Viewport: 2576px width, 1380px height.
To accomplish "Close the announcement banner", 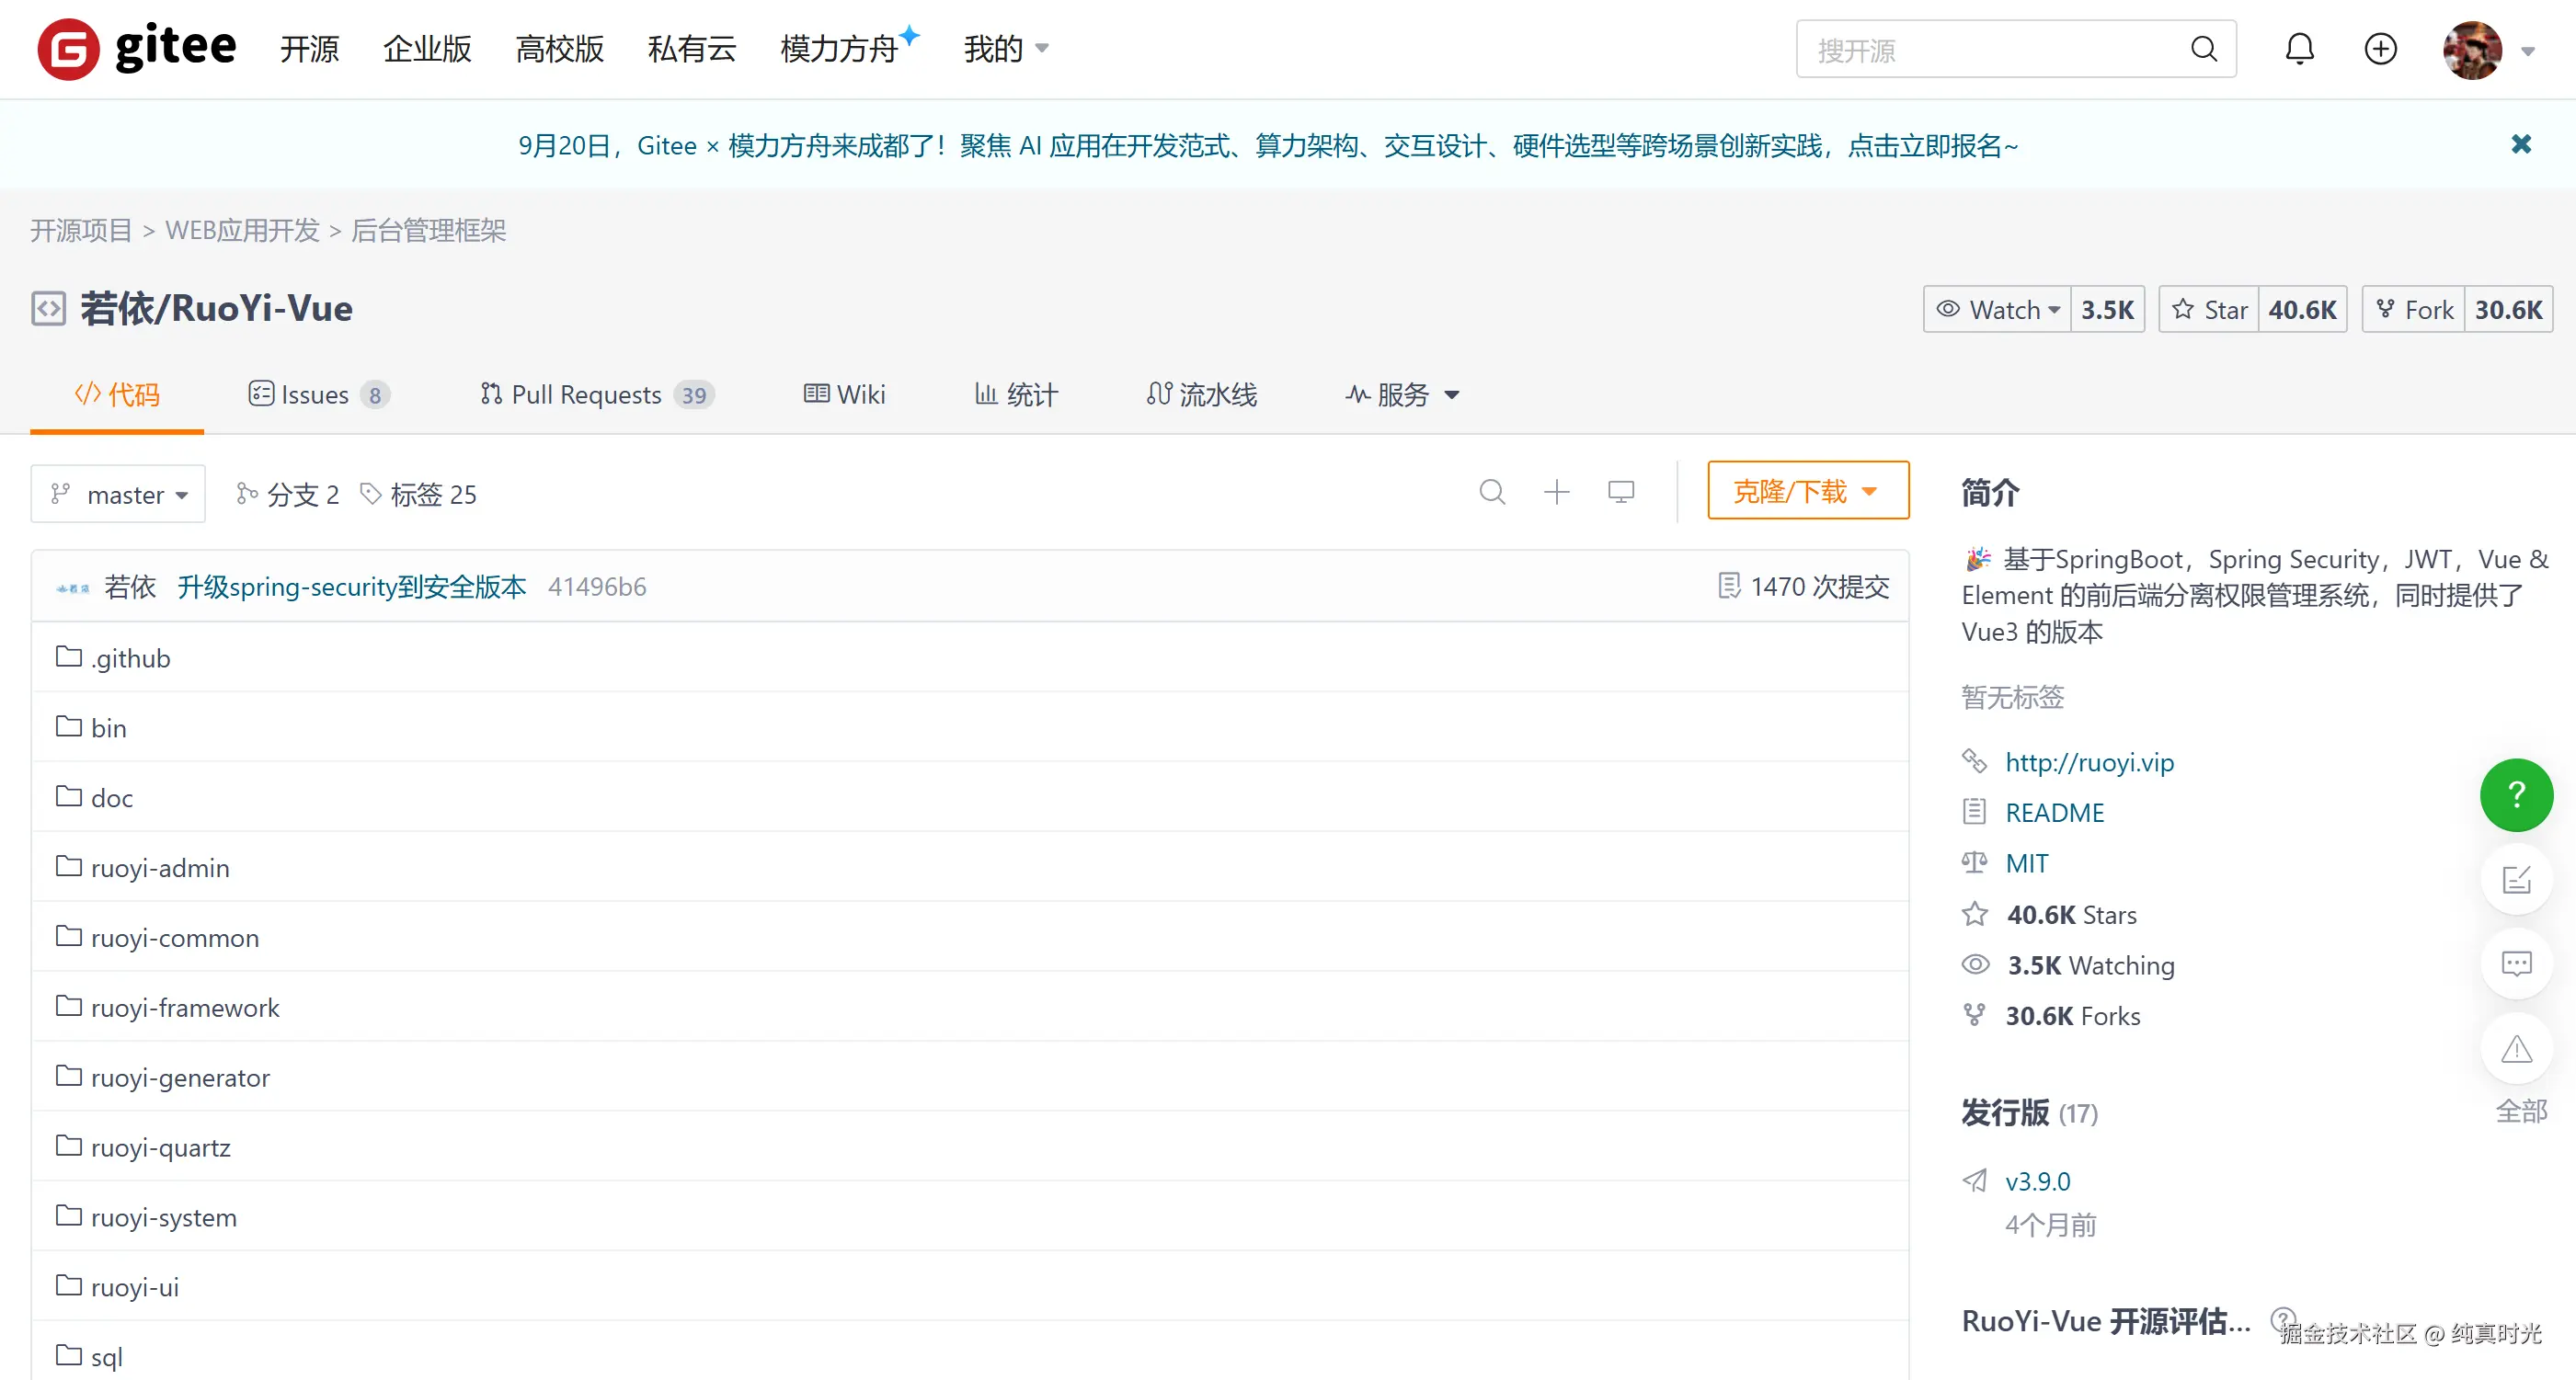I will click(2521, 145).
